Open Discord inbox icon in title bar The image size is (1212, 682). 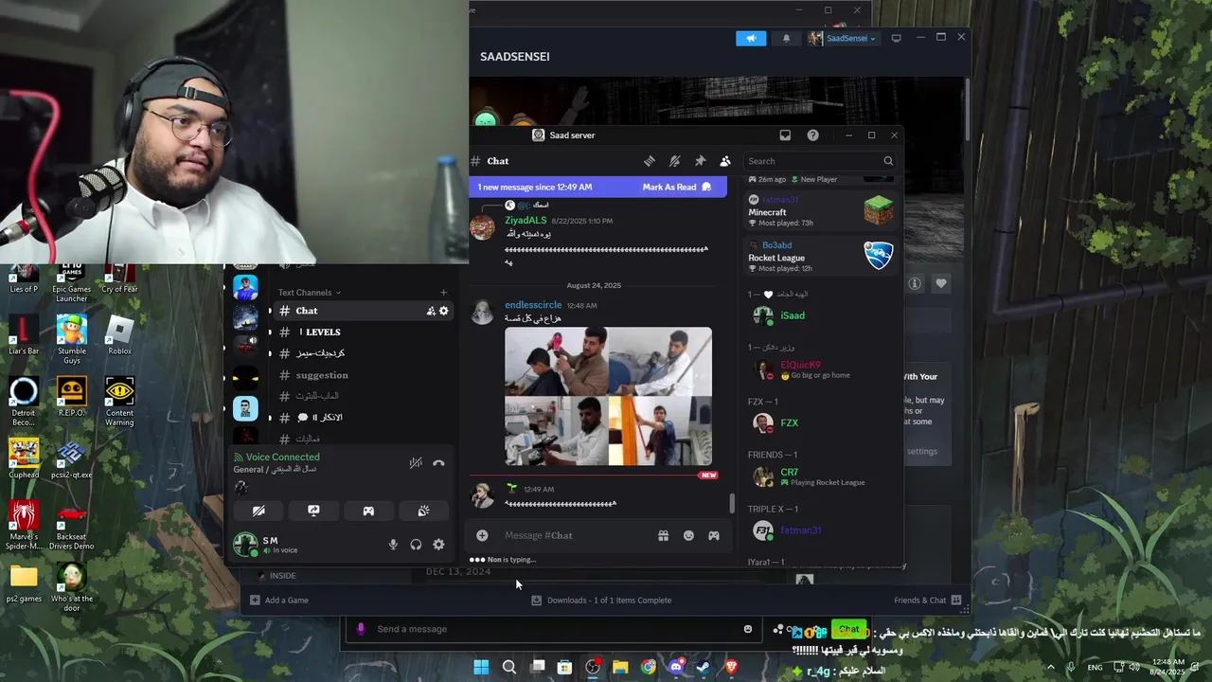pyautogui.click(x=785, y=135)
